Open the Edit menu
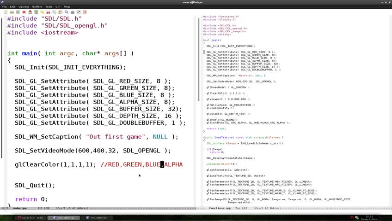The image size is (392, 221). pos(12,7)
